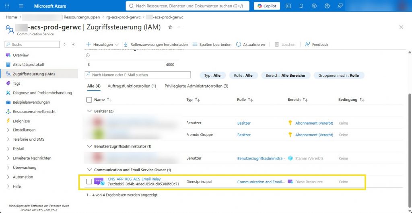Sort by the Typ column

tap(193, 100)
